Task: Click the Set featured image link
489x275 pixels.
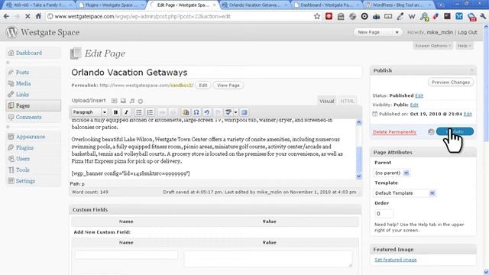Action: [x=396, y=260]
